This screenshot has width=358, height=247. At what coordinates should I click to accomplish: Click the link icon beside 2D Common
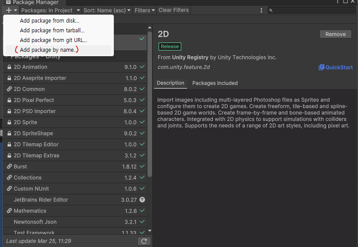[x=9, y=89]
